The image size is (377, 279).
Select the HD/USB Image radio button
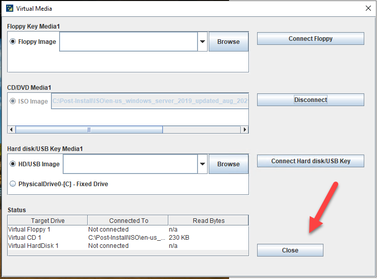point(13,164)
